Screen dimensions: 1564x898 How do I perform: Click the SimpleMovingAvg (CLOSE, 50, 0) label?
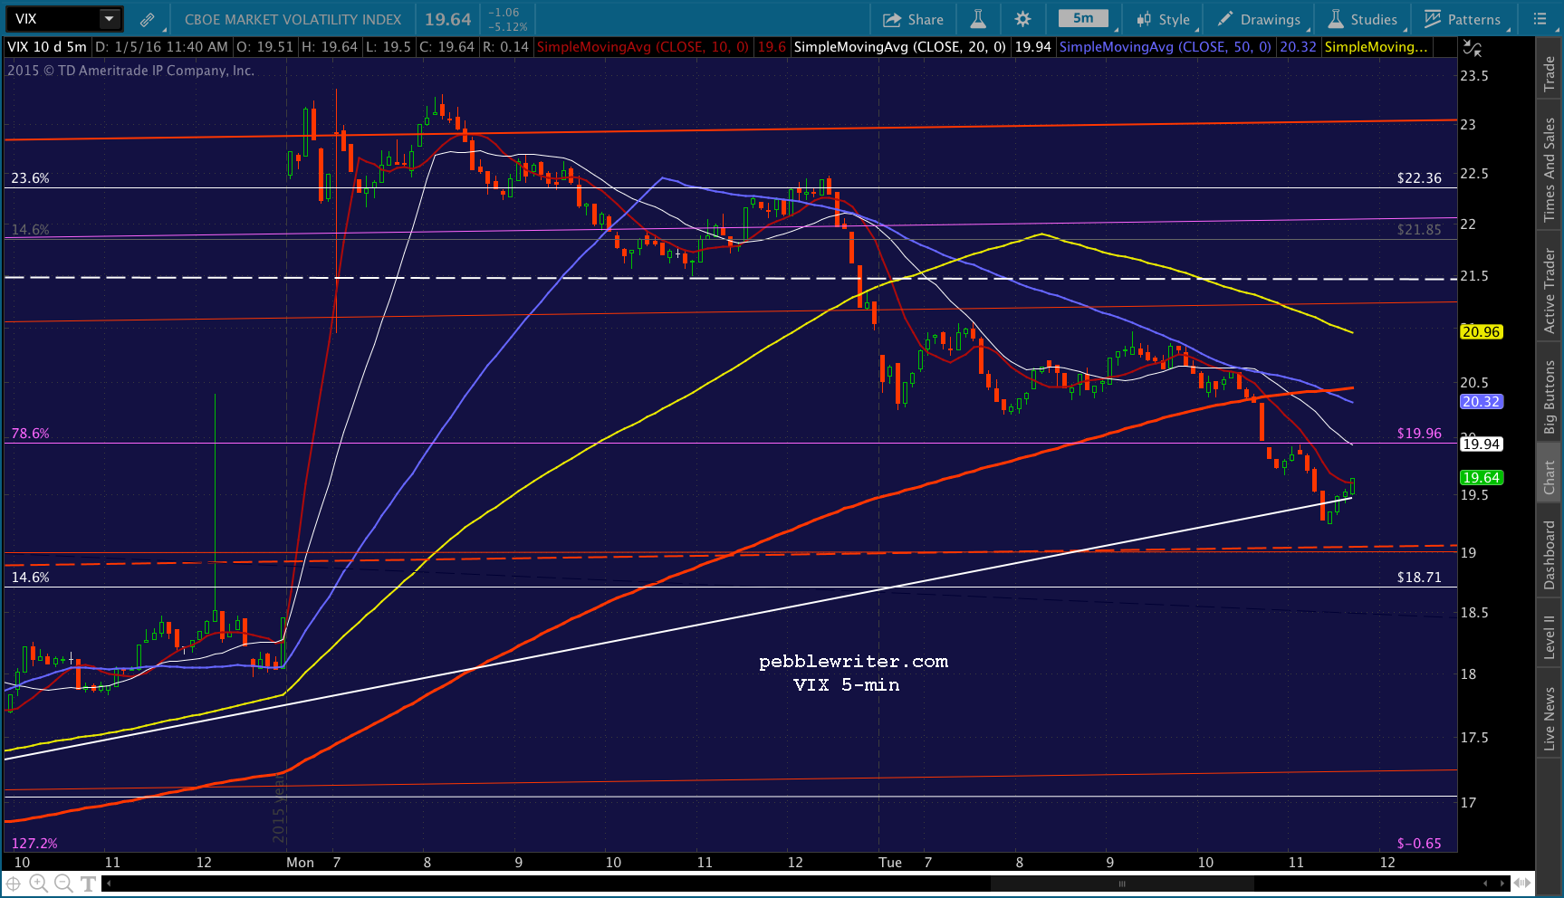click(1166, 47)
